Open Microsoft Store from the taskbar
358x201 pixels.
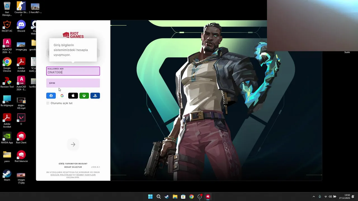(x=183, y=197)
